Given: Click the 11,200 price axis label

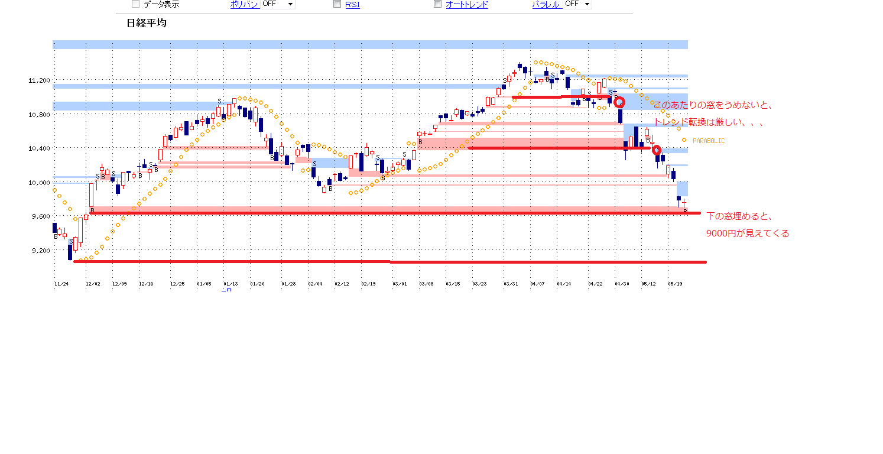Looking at the screenshot, I should (38, 80).
